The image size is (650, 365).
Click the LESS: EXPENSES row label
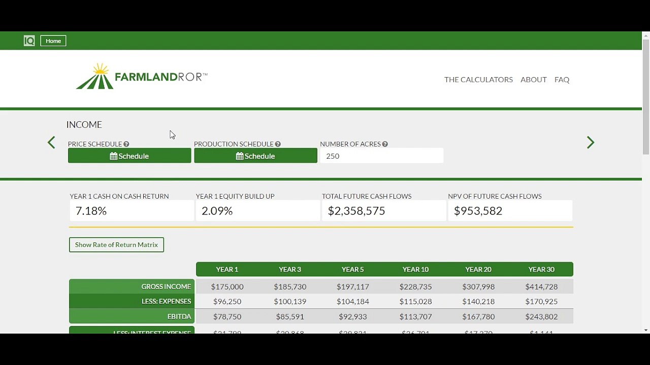point(132,301)
